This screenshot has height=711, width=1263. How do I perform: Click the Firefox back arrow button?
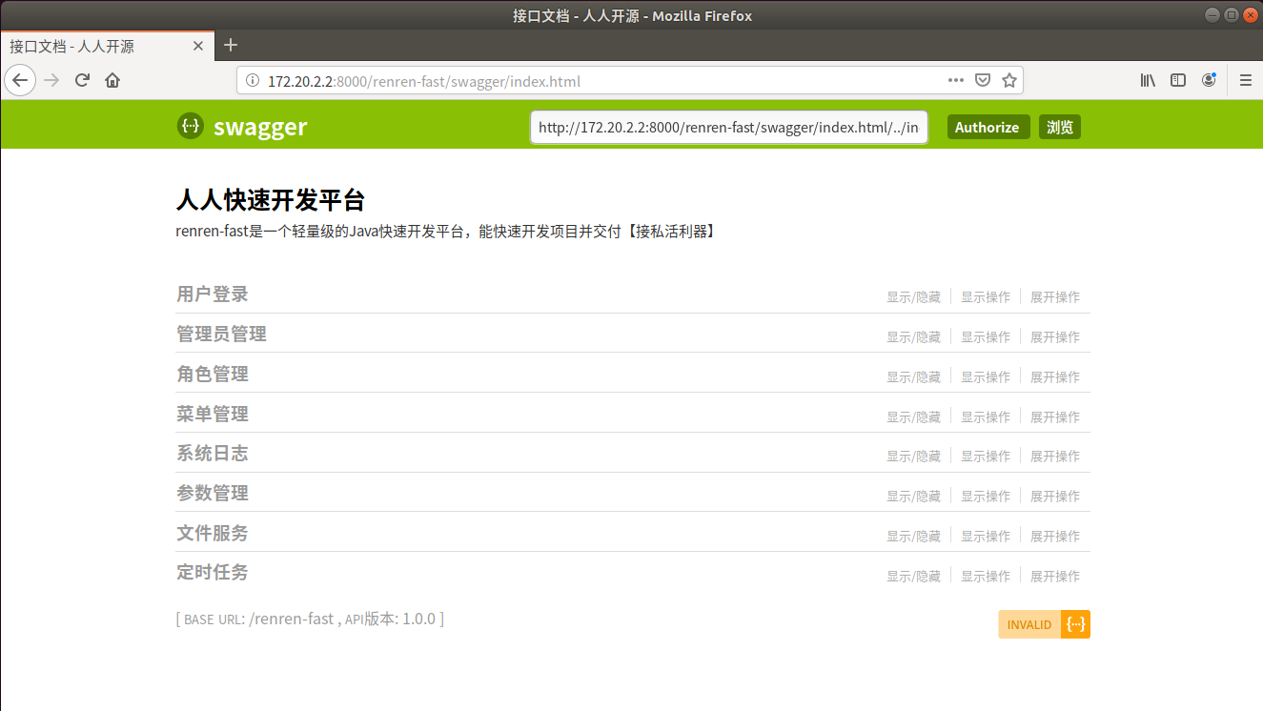(20, 80)
